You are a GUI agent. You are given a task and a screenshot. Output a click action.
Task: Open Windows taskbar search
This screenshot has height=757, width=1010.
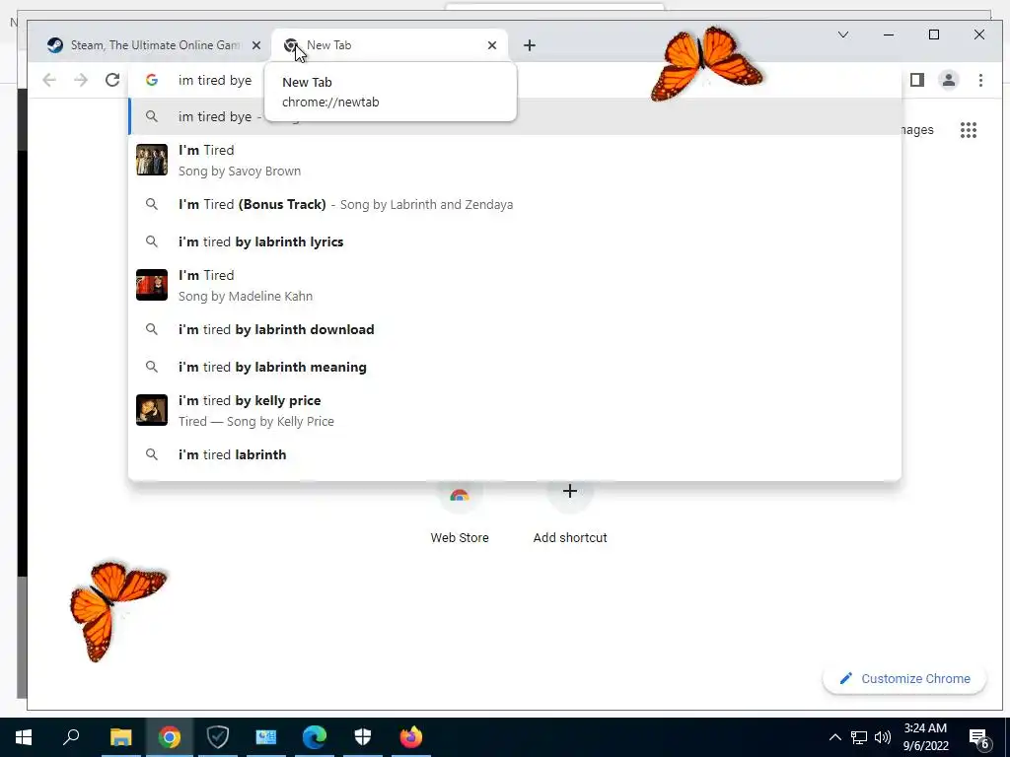[x=71, y=737]
